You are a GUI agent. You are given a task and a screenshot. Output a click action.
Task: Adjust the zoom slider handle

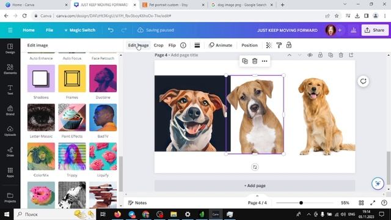point(301,203)
